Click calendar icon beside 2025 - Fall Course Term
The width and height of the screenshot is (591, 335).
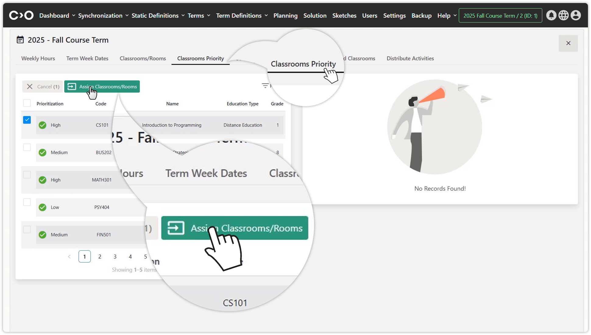click(20, 40)
